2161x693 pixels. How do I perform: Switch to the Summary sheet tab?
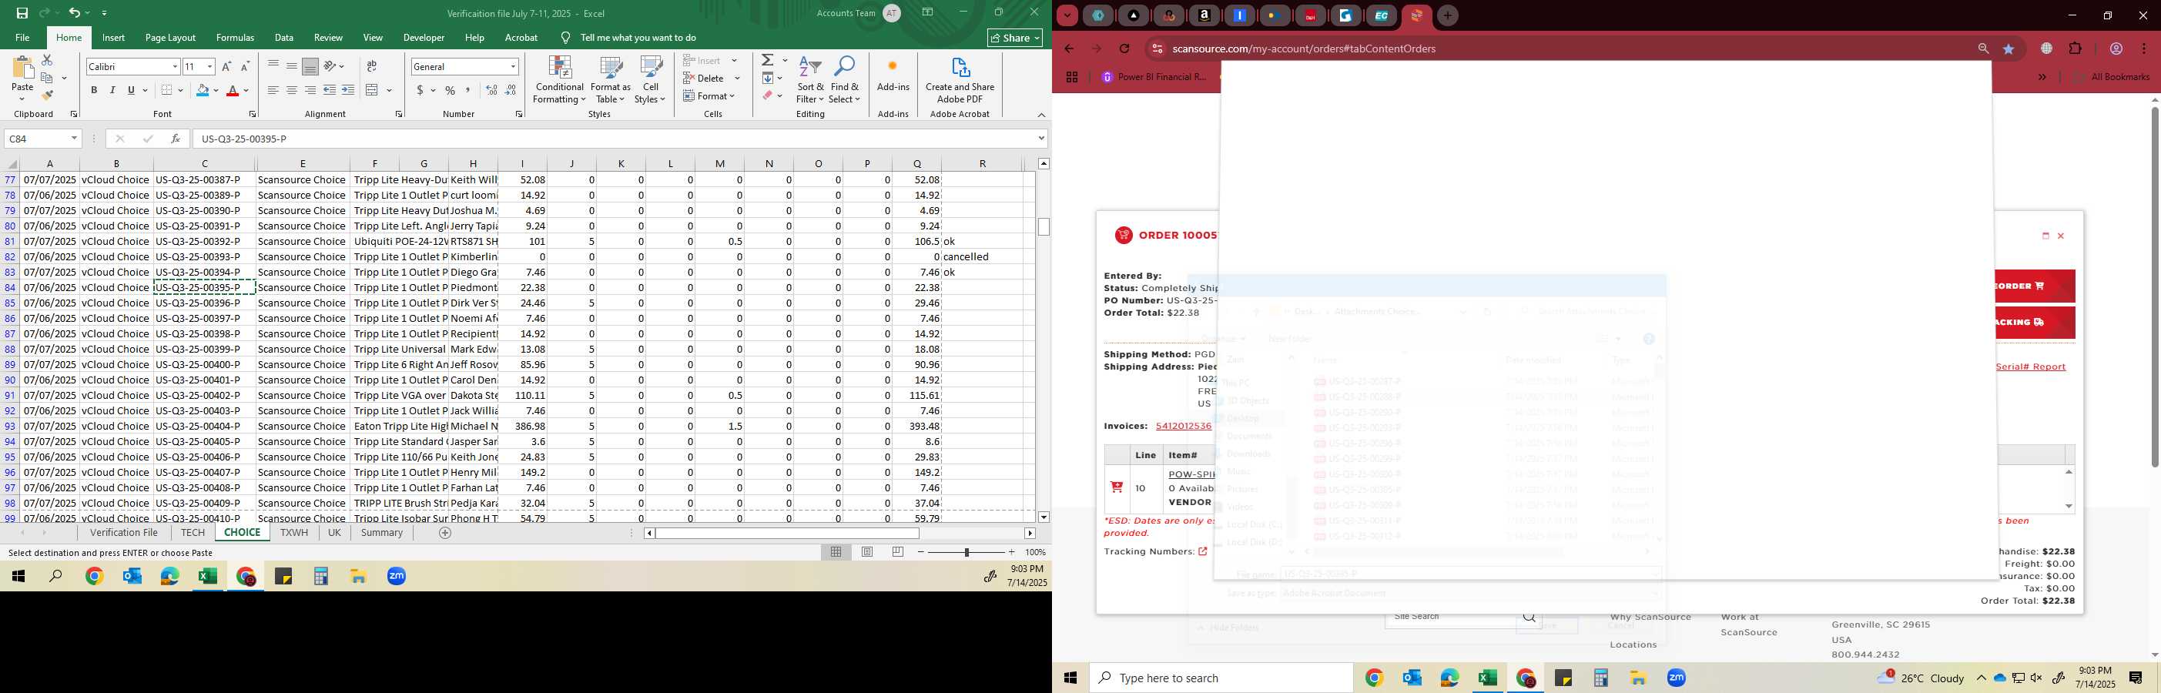coord(382,533)
